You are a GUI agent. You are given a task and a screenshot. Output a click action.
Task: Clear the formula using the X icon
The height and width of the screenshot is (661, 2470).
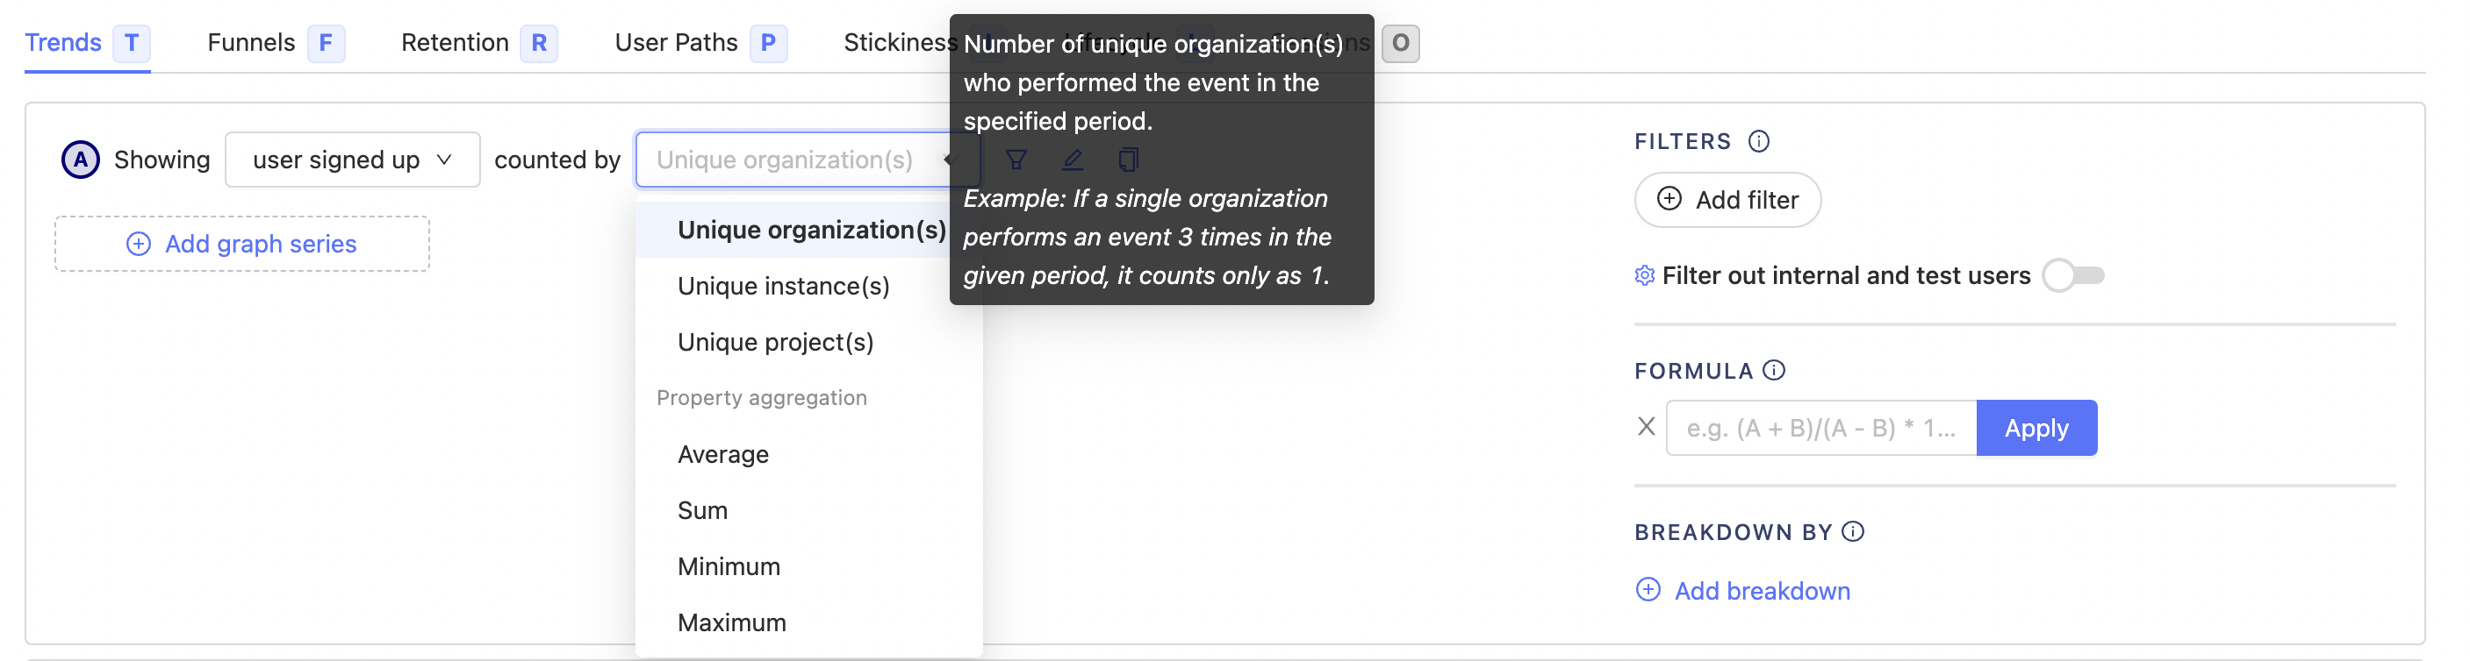[1648, 427]
